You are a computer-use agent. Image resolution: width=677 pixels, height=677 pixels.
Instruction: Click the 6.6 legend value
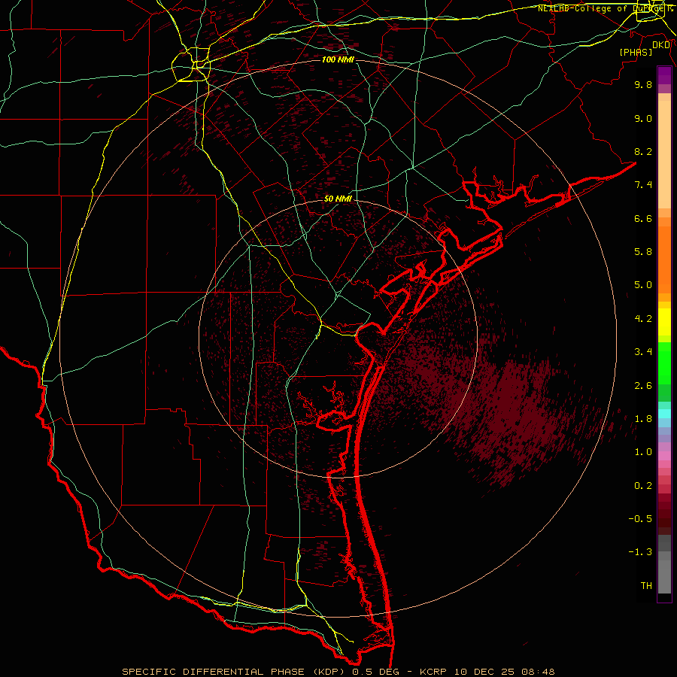click(643, 218)
